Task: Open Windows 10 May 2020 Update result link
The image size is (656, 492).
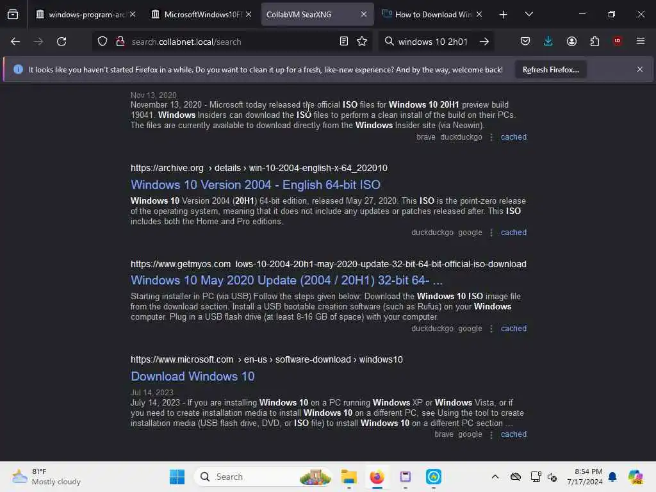Action: [x=286, y=281]
